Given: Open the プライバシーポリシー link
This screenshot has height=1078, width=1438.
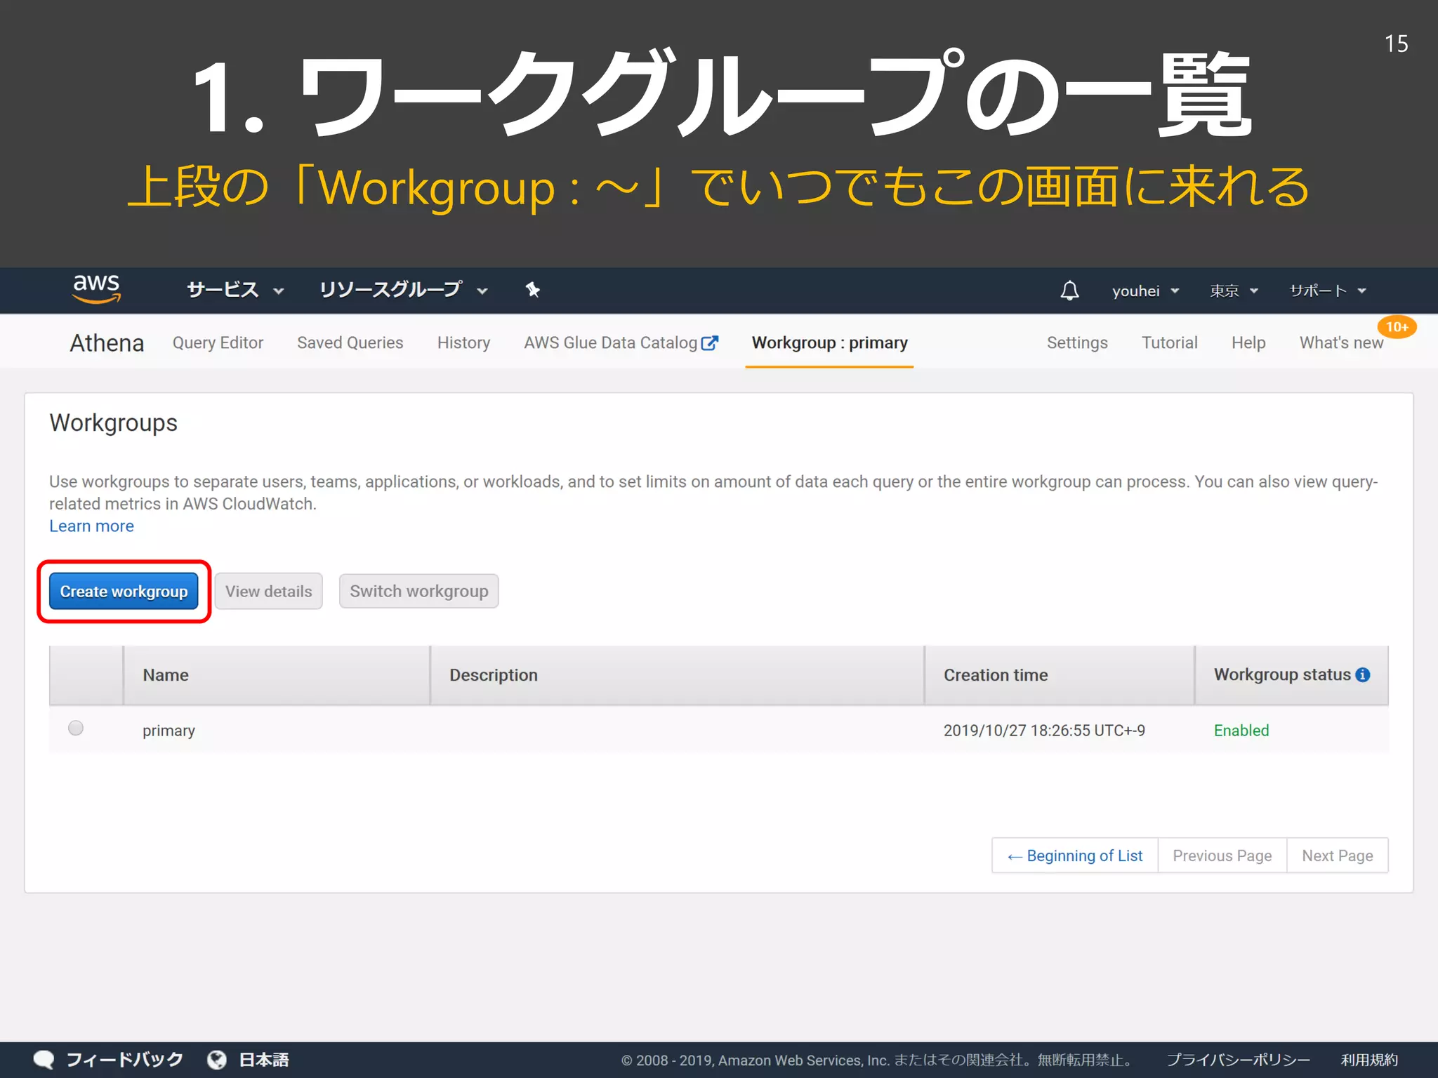Looking at the screenshot, I should tap(1238, 1060).
